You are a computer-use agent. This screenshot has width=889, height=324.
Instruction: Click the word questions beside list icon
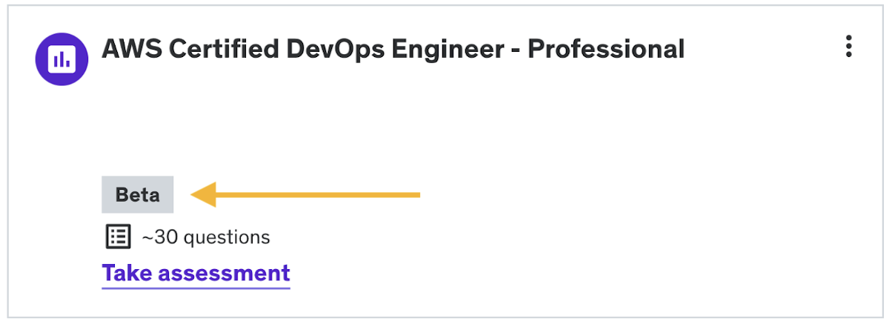227,237
